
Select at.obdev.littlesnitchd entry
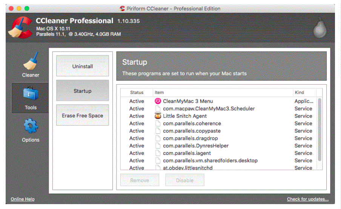coord(219,167)
